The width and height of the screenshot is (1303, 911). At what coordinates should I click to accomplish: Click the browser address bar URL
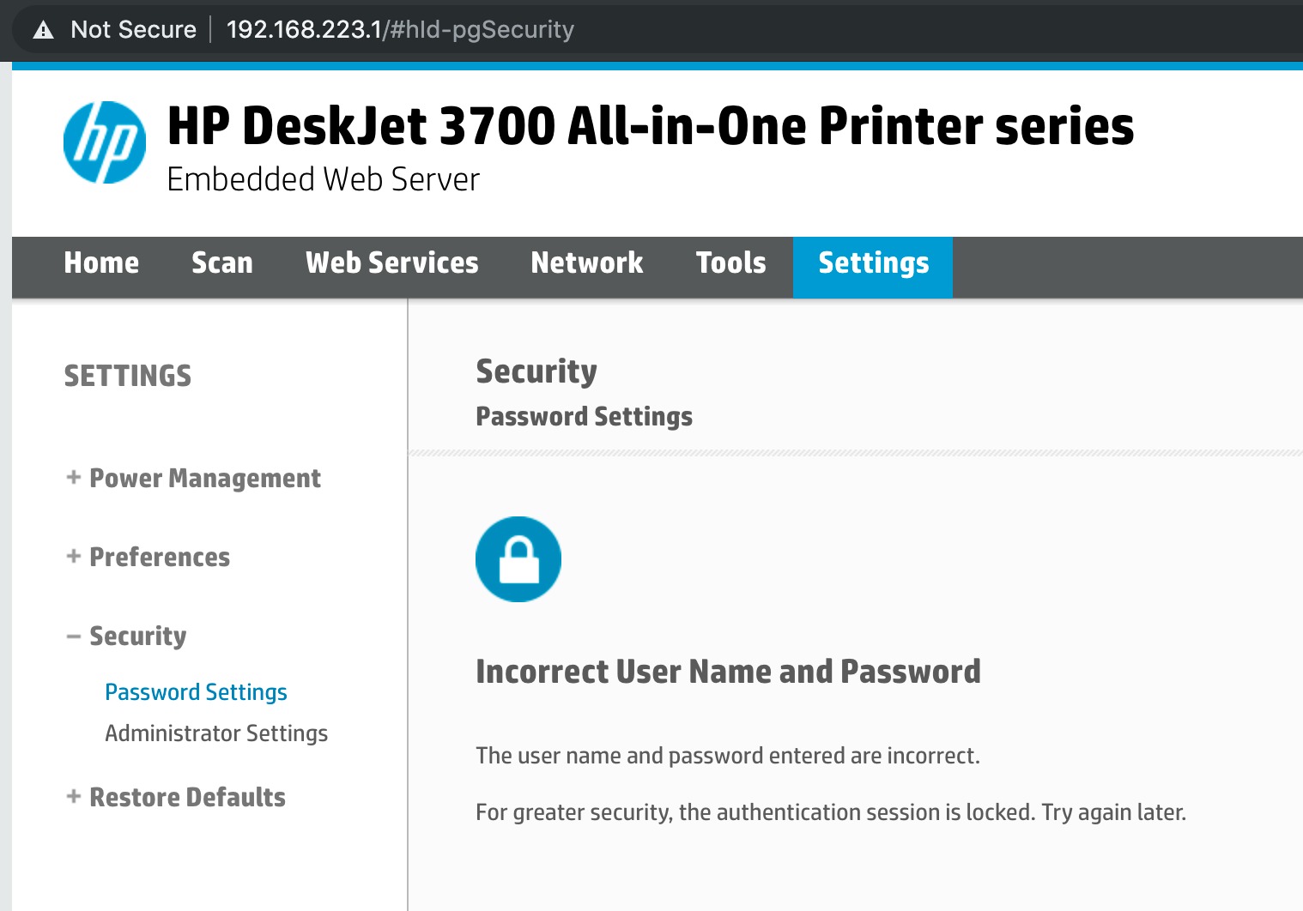pos(400,30)
